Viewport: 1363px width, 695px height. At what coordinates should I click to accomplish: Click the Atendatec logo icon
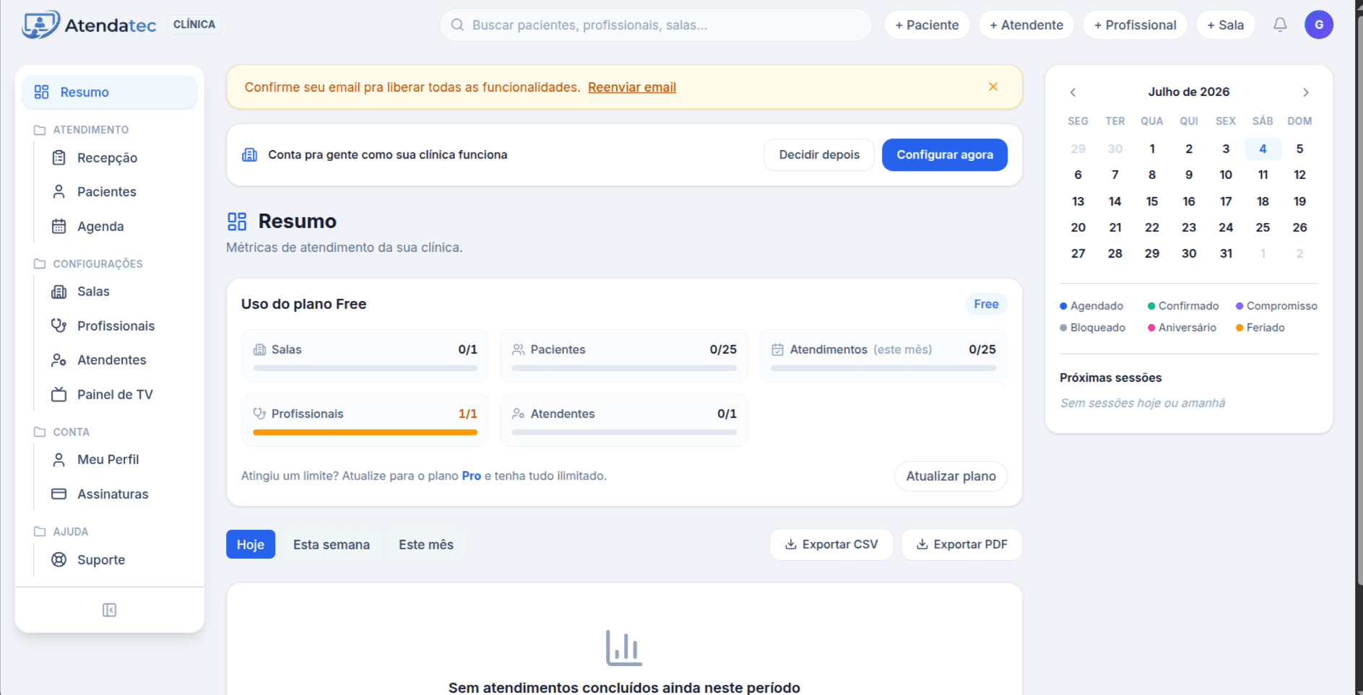pos(41,25)
